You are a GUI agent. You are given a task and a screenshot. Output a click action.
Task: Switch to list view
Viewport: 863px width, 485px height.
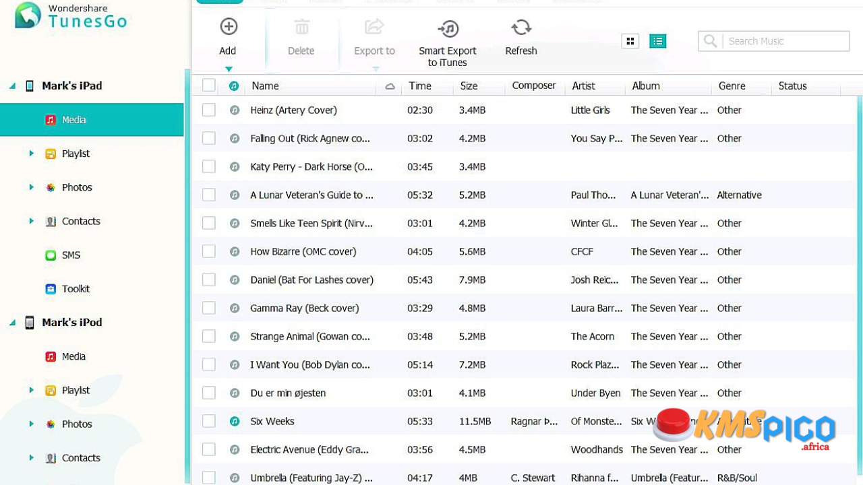[658, 41]
